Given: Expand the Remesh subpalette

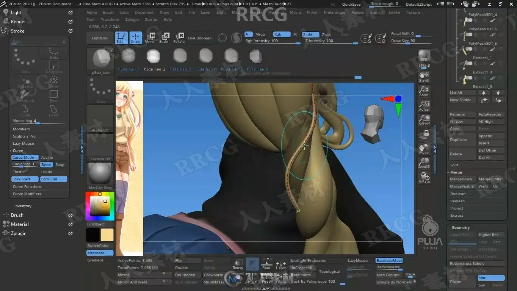Looking at the screenshot, I should 457,201.
